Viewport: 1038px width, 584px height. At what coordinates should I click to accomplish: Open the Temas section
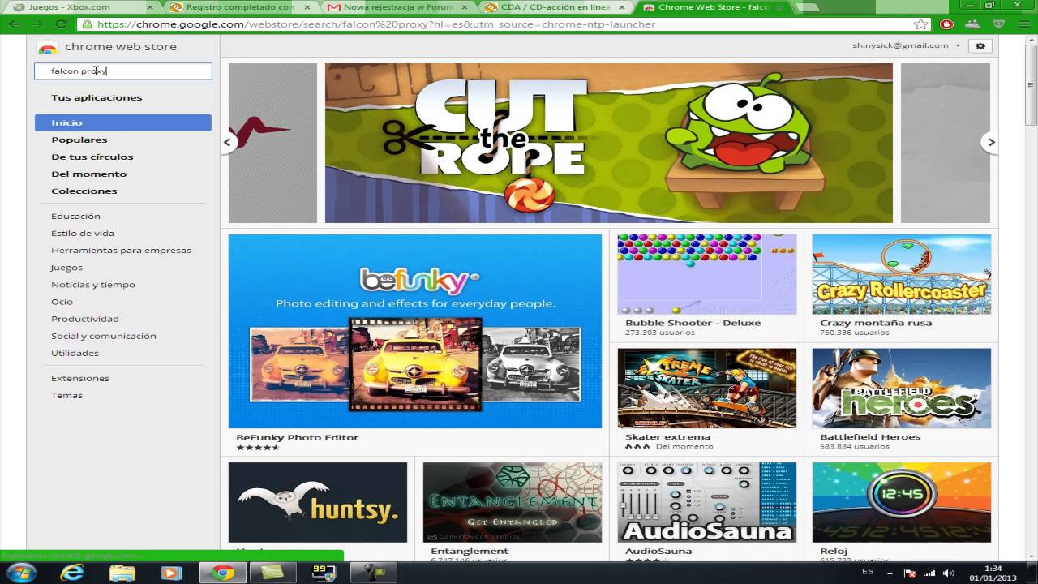[67, 395]
